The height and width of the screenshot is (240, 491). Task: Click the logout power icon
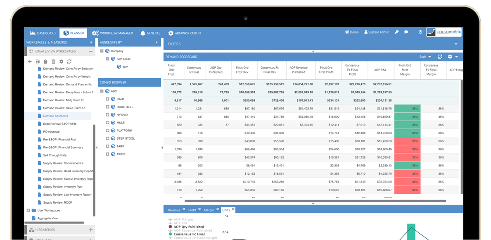[420, 32]
